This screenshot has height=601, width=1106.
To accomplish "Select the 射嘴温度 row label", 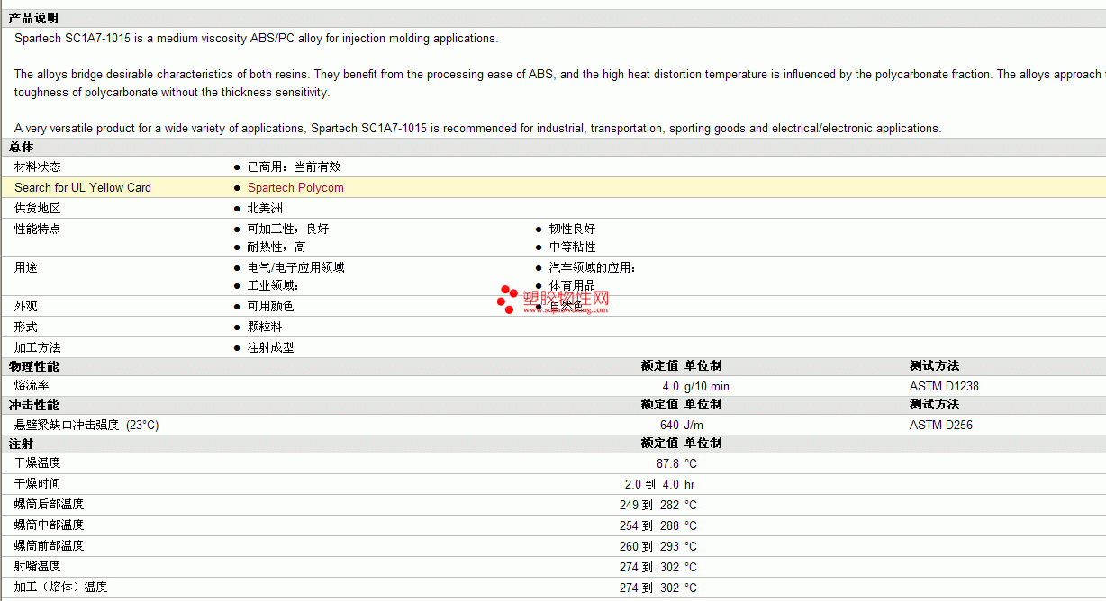I will click(38, 567).
